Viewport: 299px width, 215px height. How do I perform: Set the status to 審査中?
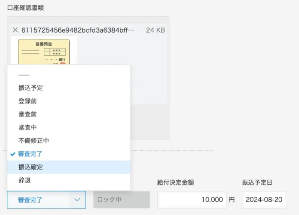pos(27,127)
